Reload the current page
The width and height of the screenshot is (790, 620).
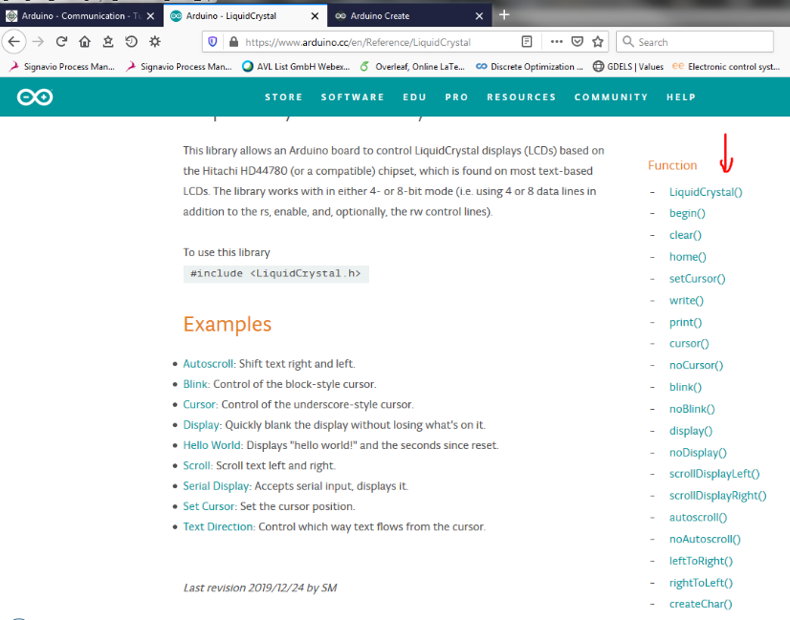point(61,42)
